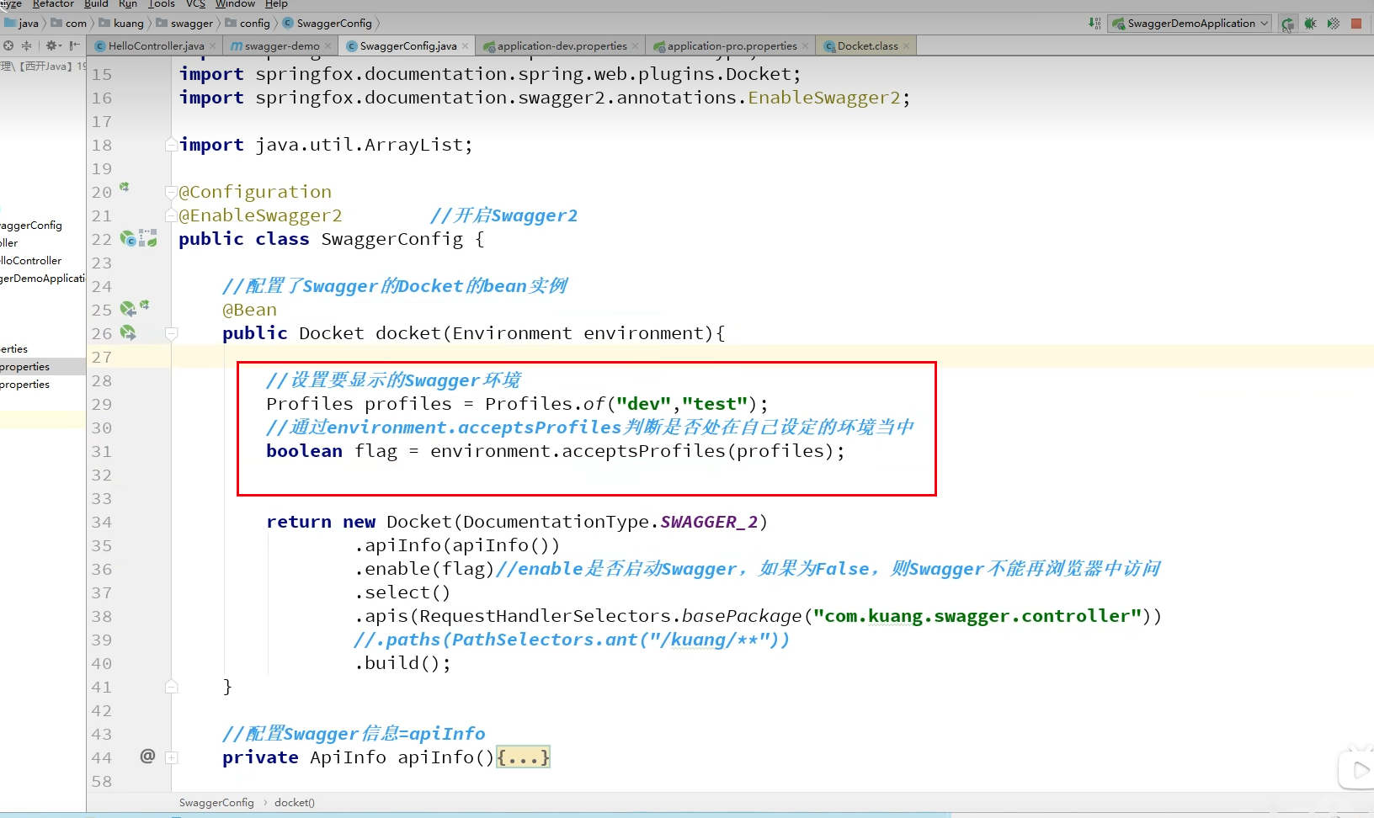Click the large Spring bean gutter icon on line 25
1374x818 pixels.
(128, 310)
